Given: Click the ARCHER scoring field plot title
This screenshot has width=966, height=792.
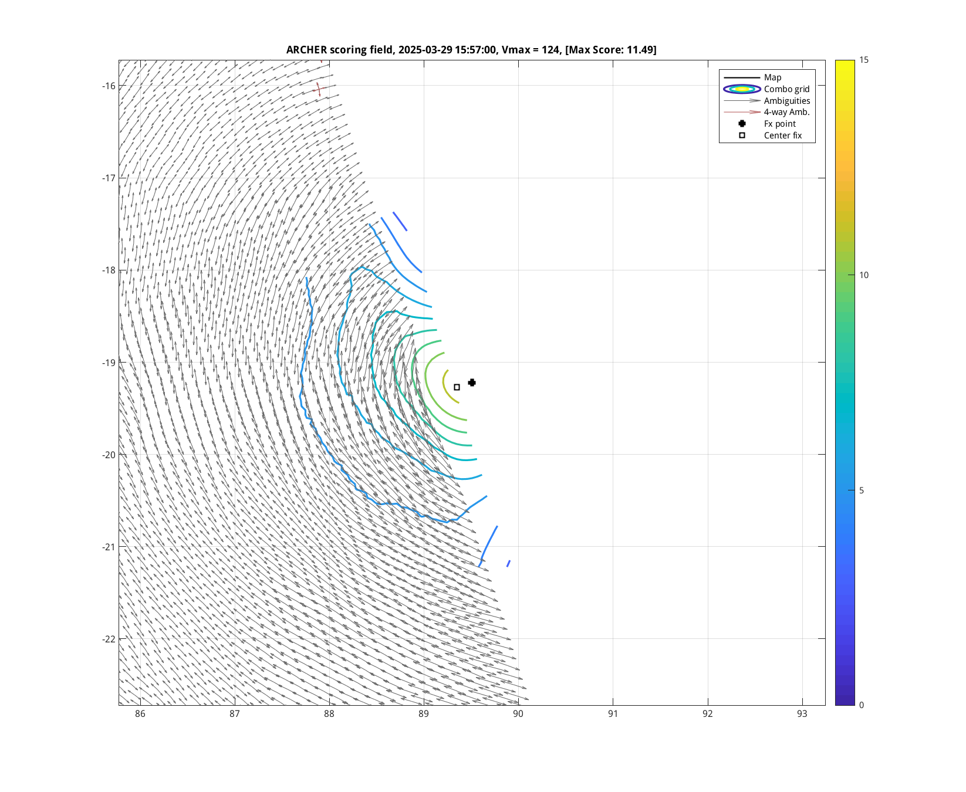Looking at the screenshot, I should (x=471, y=50).
